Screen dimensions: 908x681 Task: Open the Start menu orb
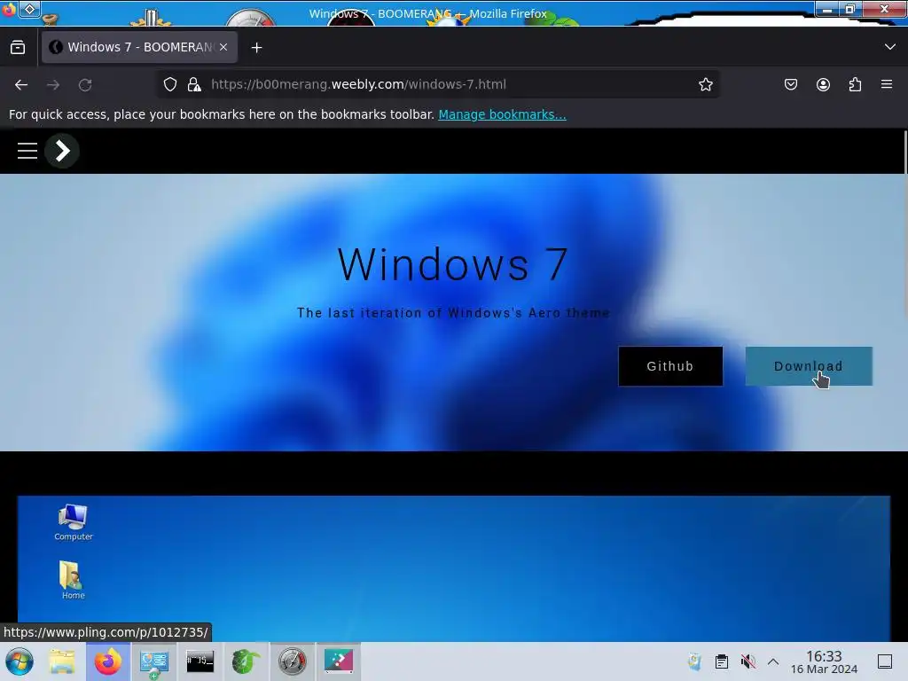20,661
